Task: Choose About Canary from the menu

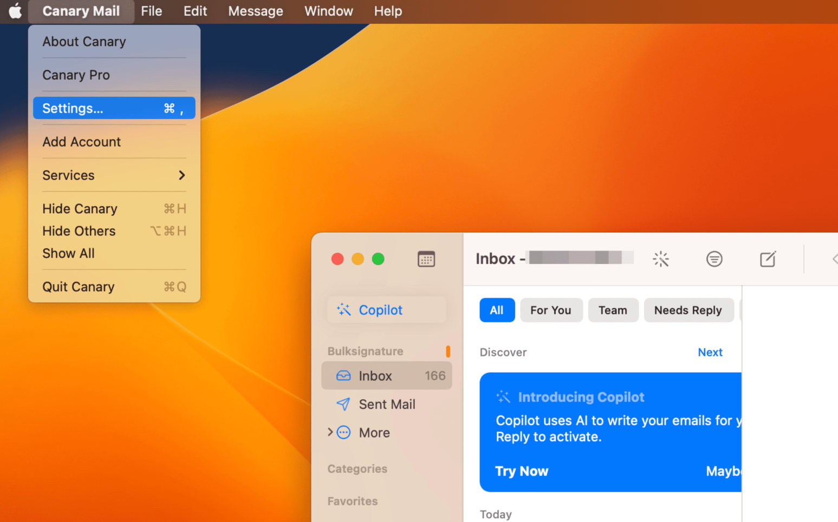Action: (x=114, y=42)
